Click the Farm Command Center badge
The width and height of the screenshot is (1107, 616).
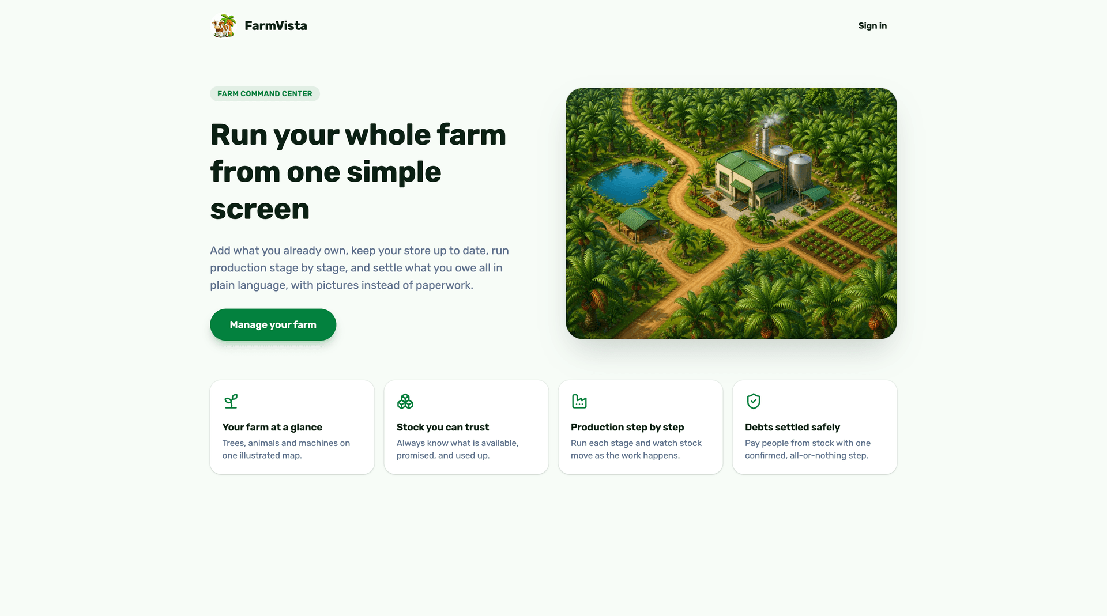265,94
